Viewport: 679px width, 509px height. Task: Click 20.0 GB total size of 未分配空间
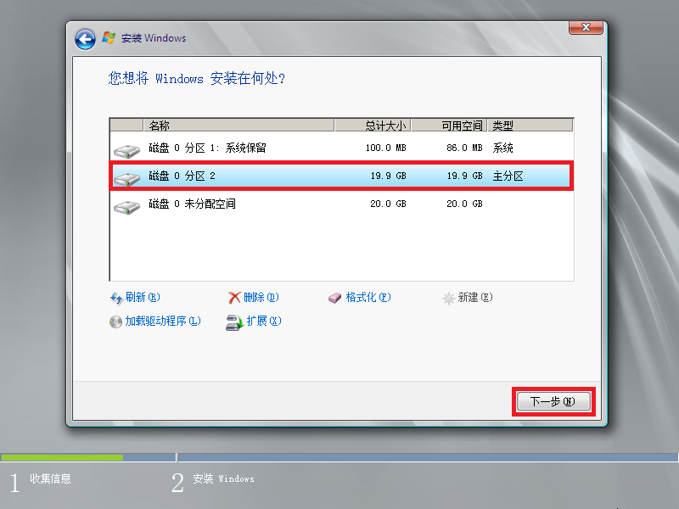pos(388,204)
